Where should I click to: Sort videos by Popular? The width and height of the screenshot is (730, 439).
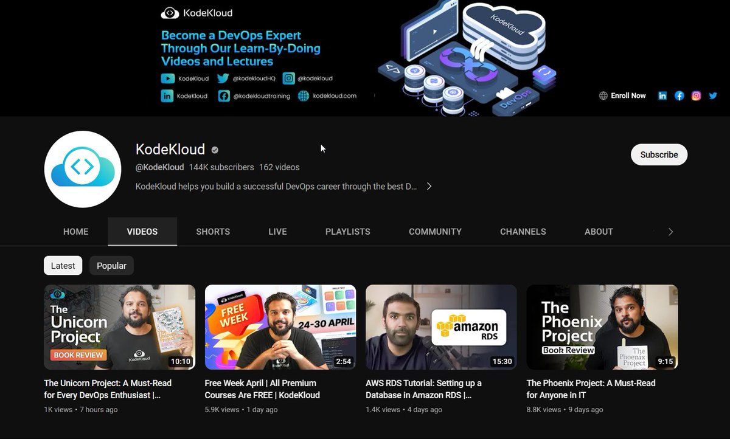click(112, 266)
